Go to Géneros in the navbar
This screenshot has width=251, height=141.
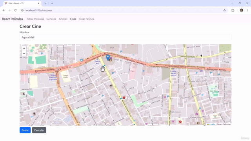click(x=51, y=19)
